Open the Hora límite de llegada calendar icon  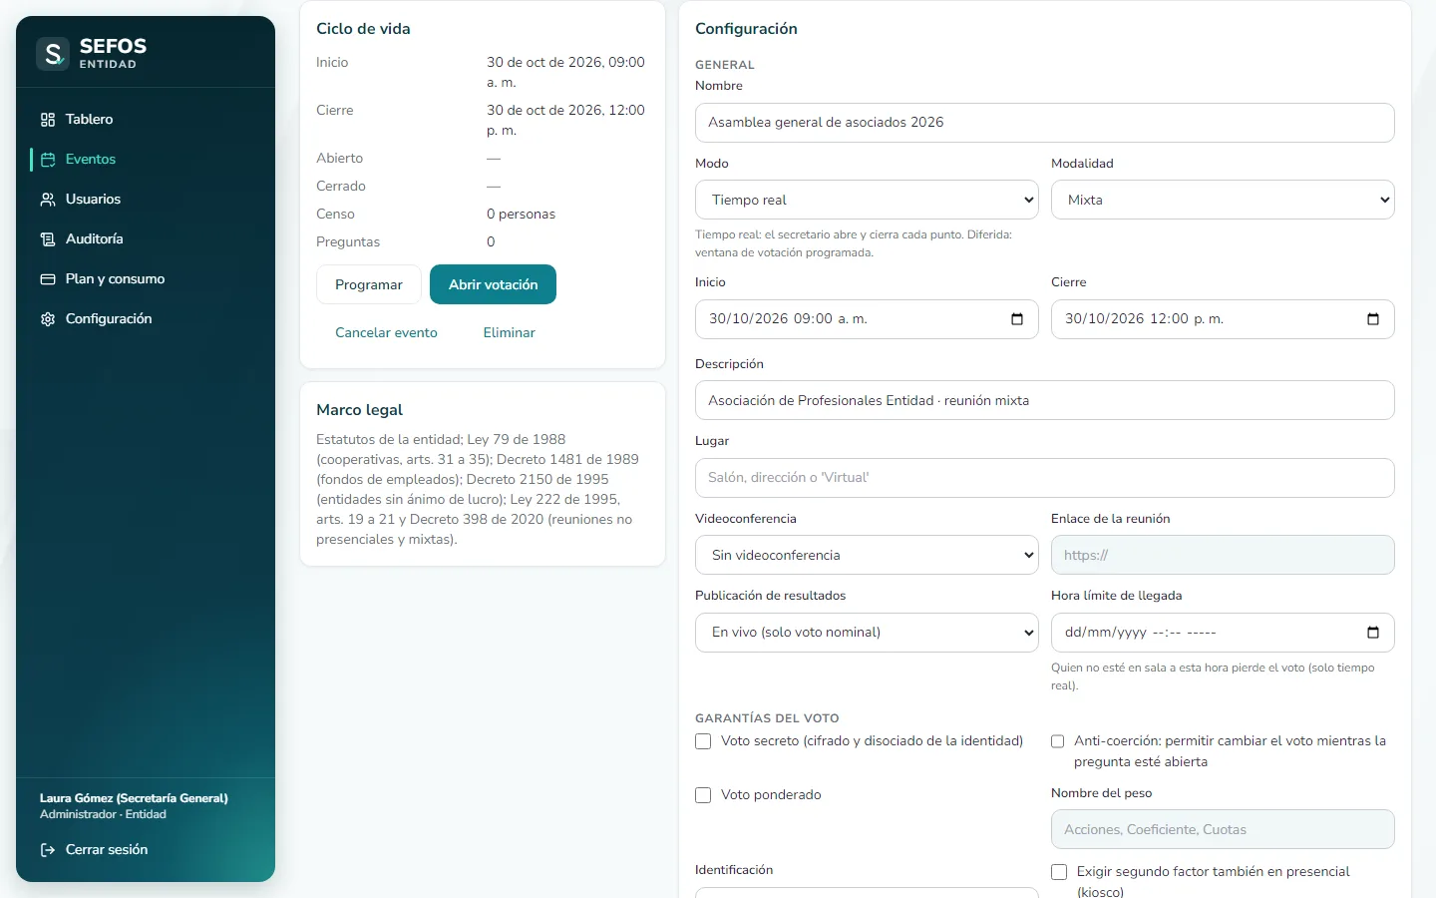tap(1373, 633)
